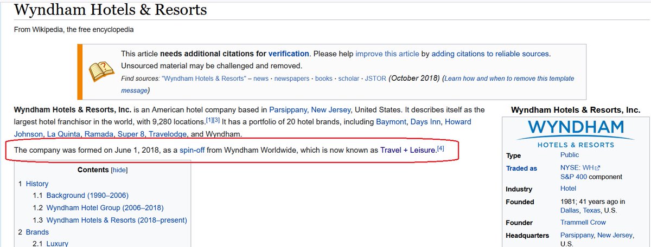The height and width of the screenshot is (247, 651).
Task: Click the infobox heading 'Wyndham Hotels & Resorts, Inc.'
Action: pyautogui.click(x=576, y=110)
